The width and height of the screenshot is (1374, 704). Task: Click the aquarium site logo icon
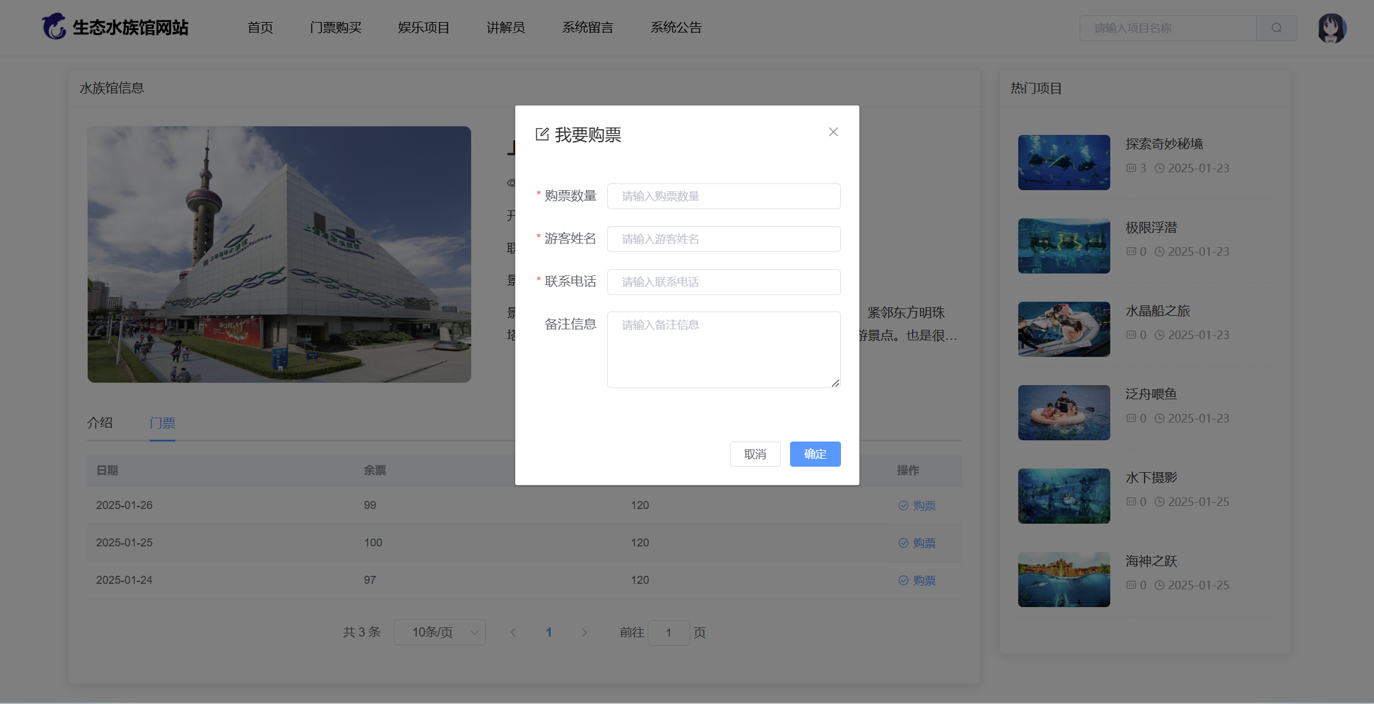coord(54,27)
